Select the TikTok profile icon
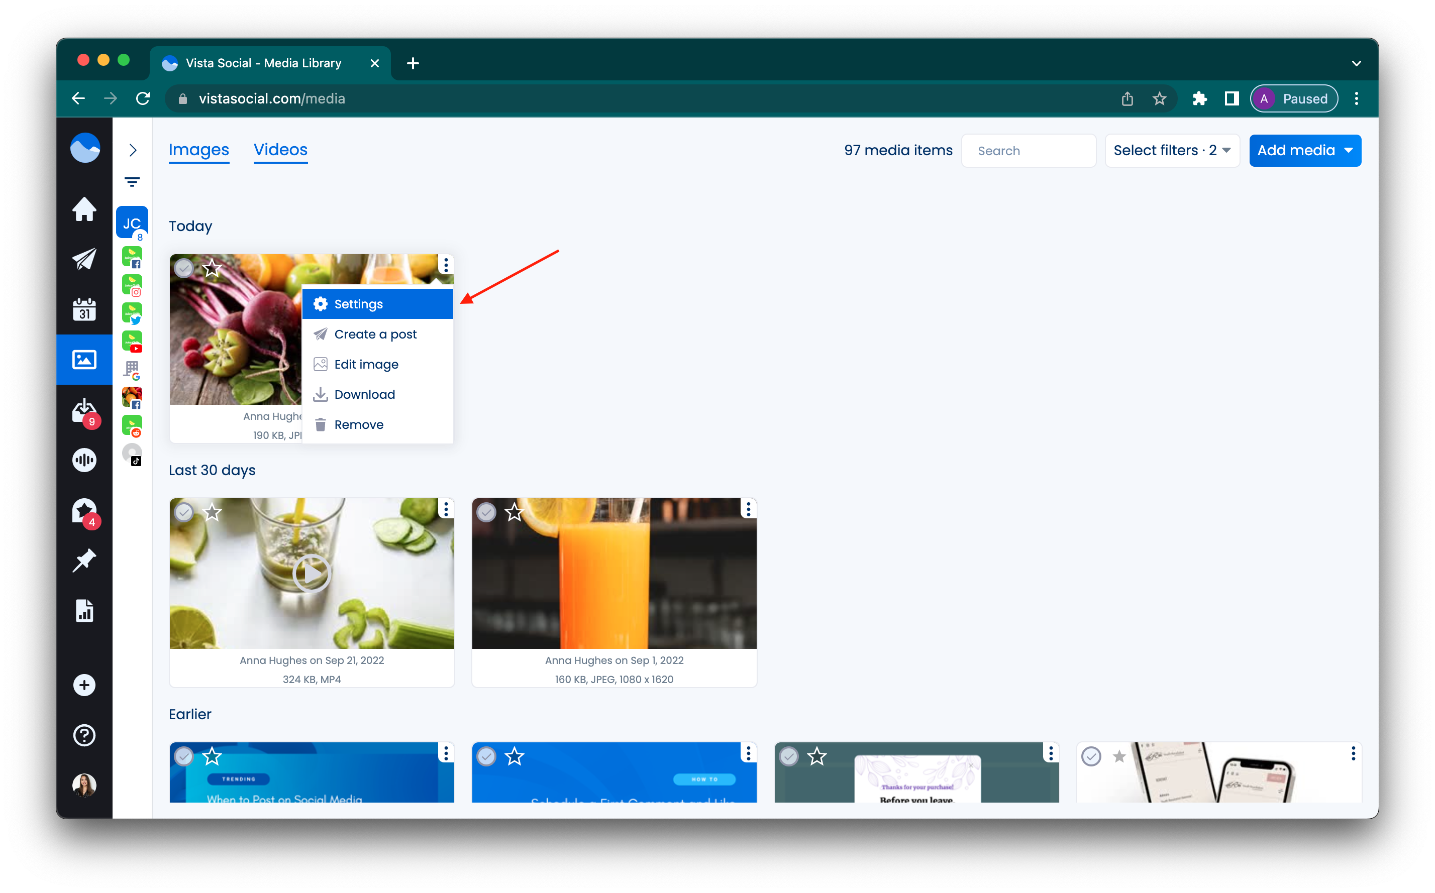Image resolution: width=1435 pixels, height=893 pixels. point(132,455)
